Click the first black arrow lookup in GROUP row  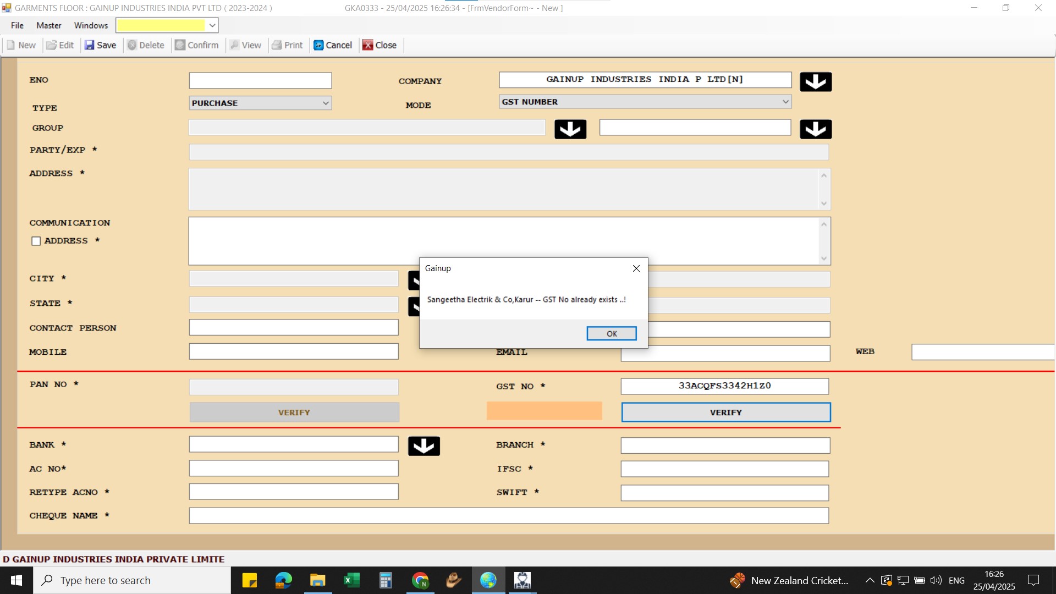[x=570, y=129]
